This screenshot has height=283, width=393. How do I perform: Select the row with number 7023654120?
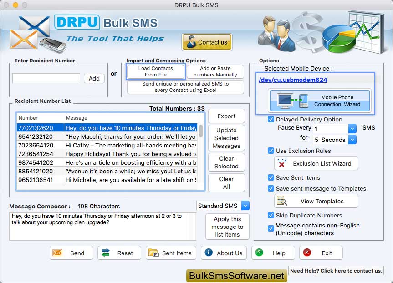click(107, 145)
